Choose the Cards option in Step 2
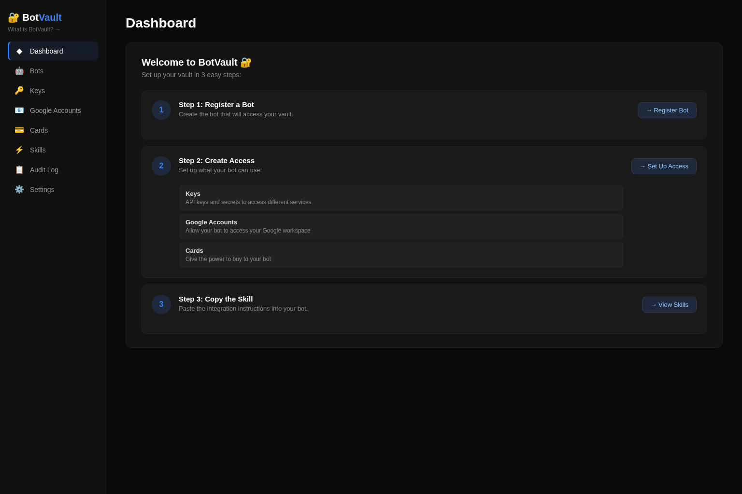 click(400, 255)
